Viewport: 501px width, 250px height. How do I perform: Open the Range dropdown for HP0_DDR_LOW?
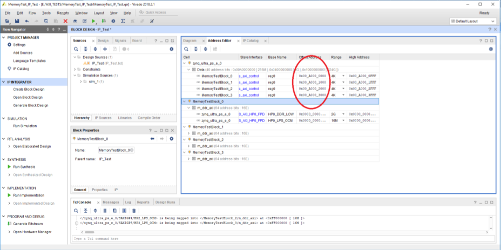tap(343, 114)
